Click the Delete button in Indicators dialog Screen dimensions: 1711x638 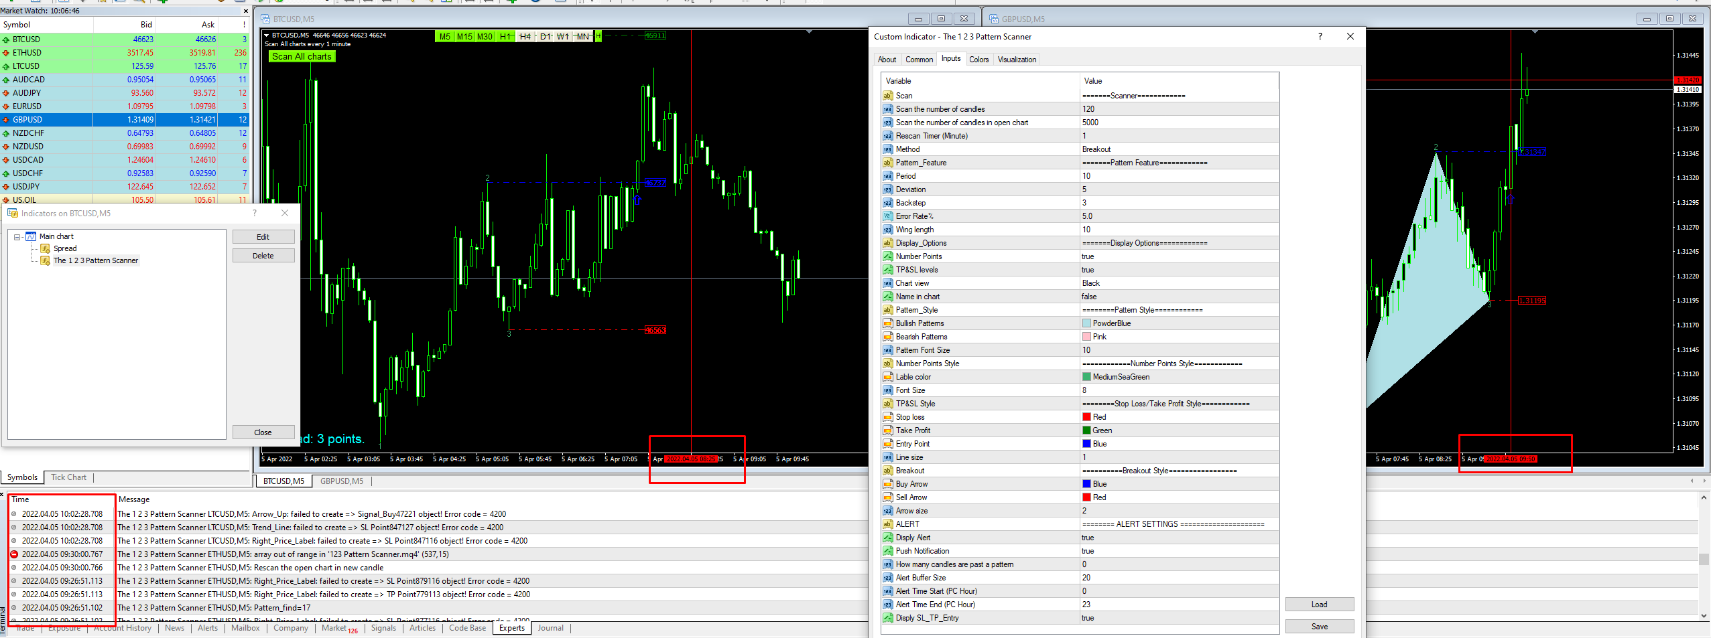pos(263,256)
